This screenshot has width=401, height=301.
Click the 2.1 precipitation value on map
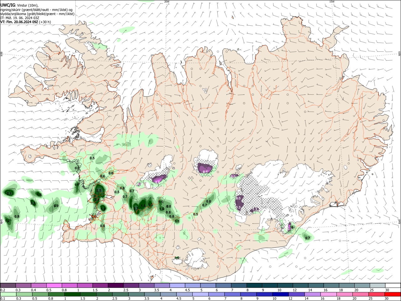click(x=9, y=194)
